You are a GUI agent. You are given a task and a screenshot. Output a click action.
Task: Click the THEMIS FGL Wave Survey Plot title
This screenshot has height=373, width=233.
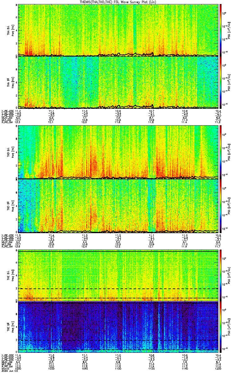(x=118, y=2)
